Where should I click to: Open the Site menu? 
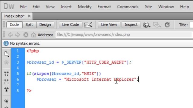click(x=148, y=7)
